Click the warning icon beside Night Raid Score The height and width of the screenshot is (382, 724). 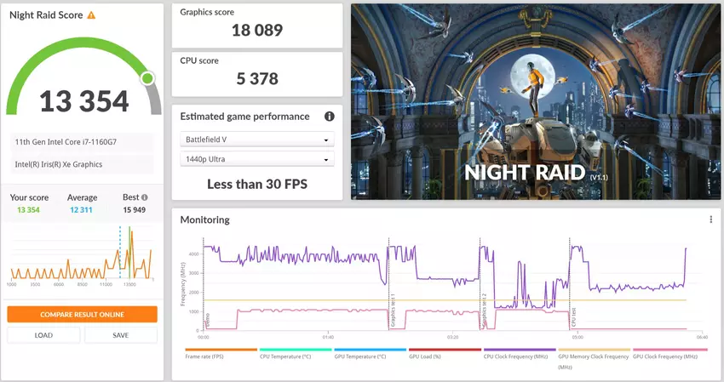point(91,15)
